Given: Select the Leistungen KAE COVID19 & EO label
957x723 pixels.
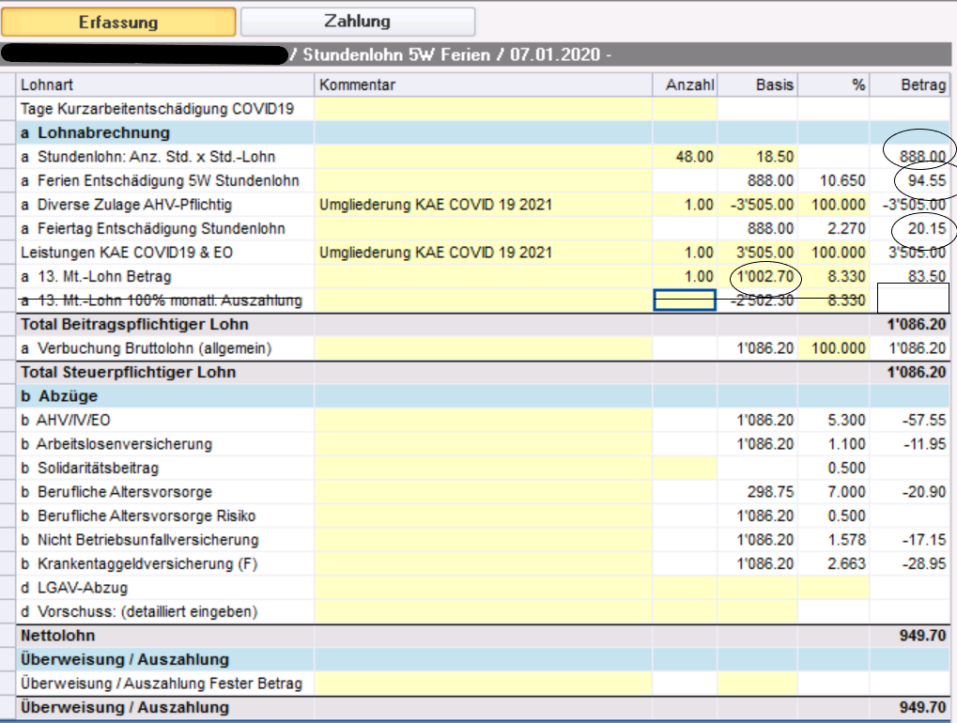Looking at the screenshot, I should pos(127,253).
